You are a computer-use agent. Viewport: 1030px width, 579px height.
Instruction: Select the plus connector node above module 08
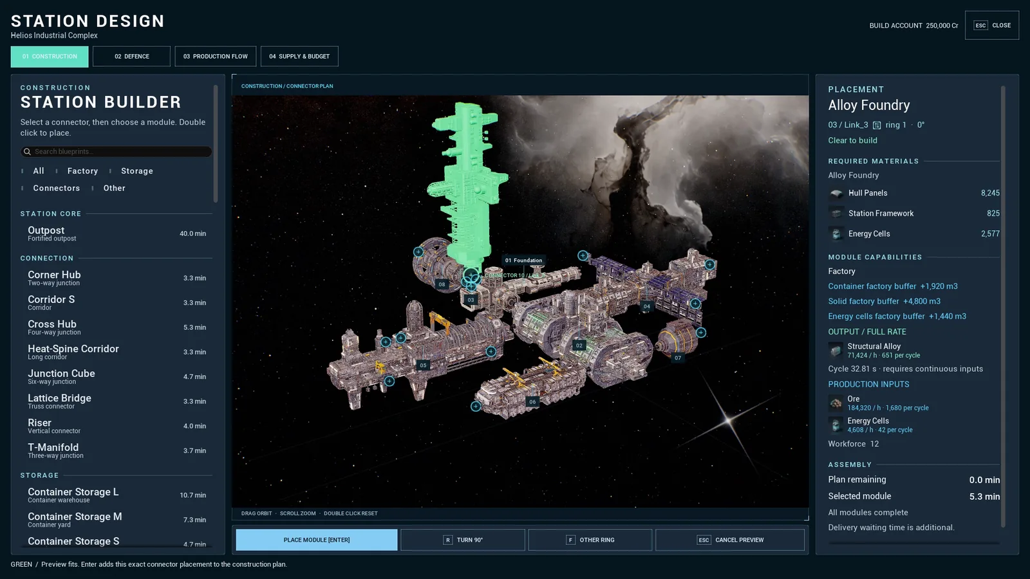(418, 252)
